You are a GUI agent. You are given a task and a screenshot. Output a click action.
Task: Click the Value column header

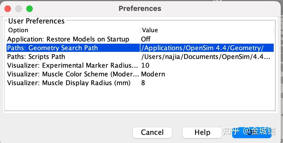click(150, 30)
